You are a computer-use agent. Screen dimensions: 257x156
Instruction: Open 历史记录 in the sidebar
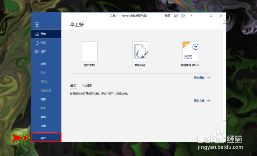(46, 90)
